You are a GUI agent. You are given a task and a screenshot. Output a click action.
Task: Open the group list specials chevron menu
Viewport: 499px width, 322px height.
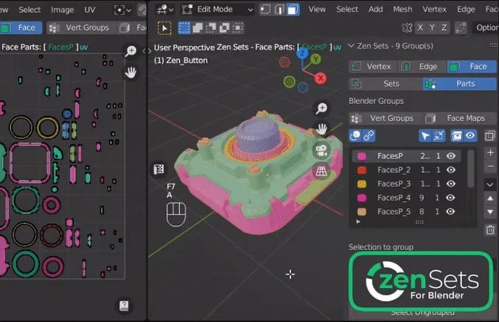point(491,185)
